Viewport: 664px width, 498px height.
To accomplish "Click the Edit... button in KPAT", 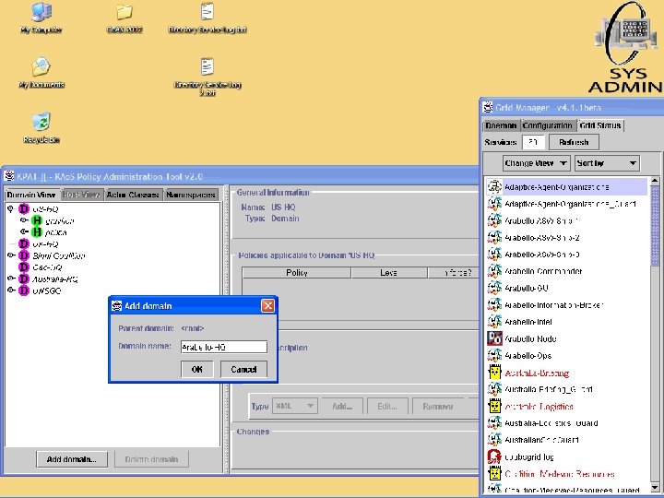I will tap(387, 406).
